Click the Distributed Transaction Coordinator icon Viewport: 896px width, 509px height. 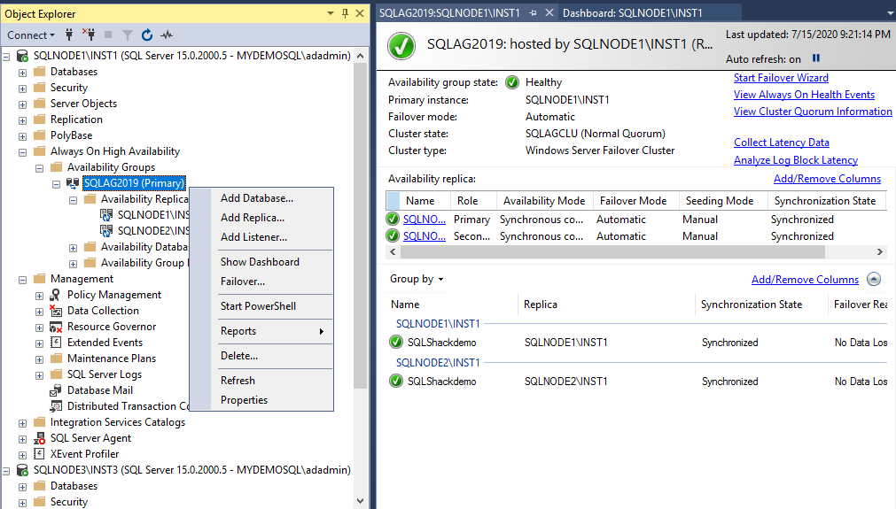56,406
